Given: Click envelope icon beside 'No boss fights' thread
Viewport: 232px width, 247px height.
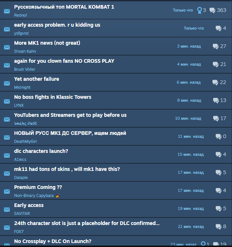Looking at the screenshot, I should (x=7, y=101).
